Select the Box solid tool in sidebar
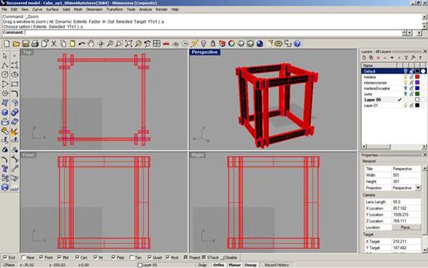The width and height of the screenshot is (428, 268). point(5,112)
